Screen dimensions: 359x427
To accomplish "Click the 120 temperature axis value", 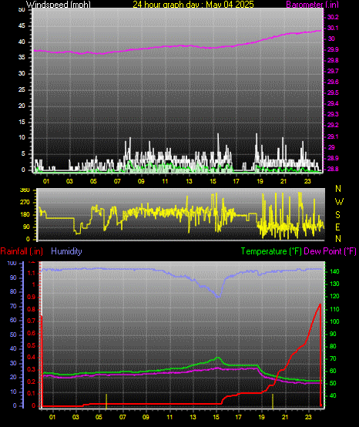I will (334, 296).
